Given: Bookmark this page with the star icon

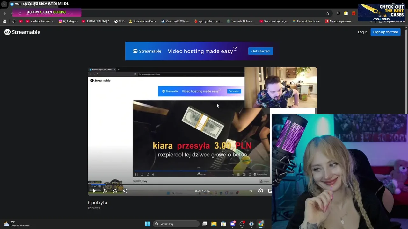Looking at the screenshot, I should point(327,13).
